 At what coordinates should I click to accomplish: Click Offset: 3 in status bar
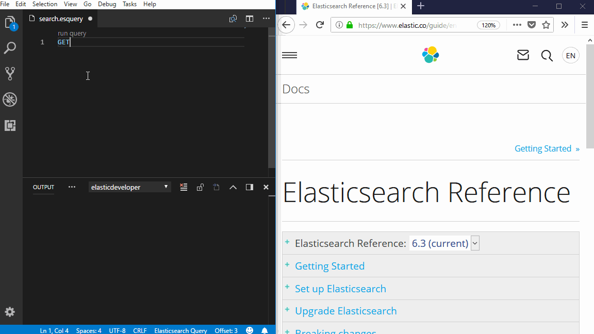(226, 330)
